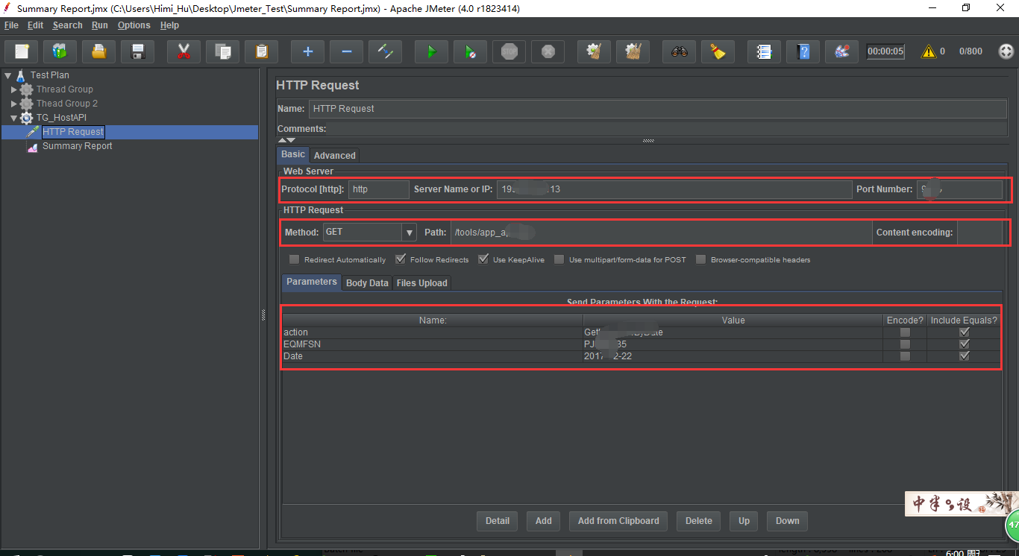This screenshot has width=1019, height=556.
Task: Open the Function Helper dialog icon
Action: 764,51
